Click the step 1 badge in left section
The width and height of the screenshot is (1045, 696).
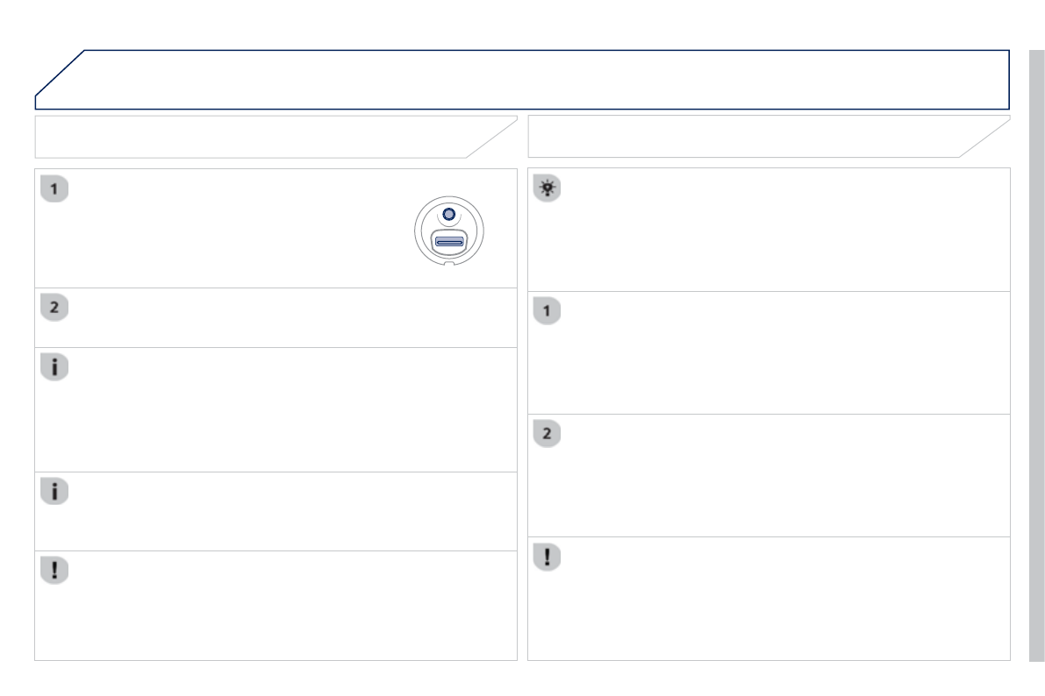click(x=54, y=189)
